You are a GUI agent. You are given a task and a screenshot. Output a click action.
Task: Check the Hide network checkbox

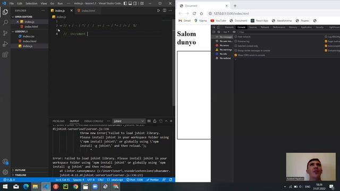(236, 37)
